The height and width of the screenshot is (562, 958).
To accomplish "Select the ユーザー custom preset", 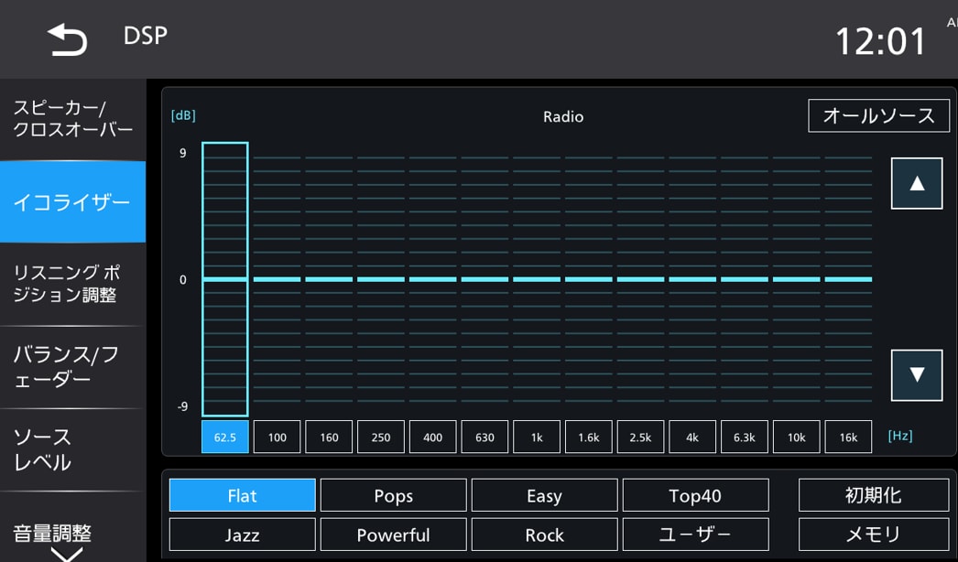I will click(695, 535).
